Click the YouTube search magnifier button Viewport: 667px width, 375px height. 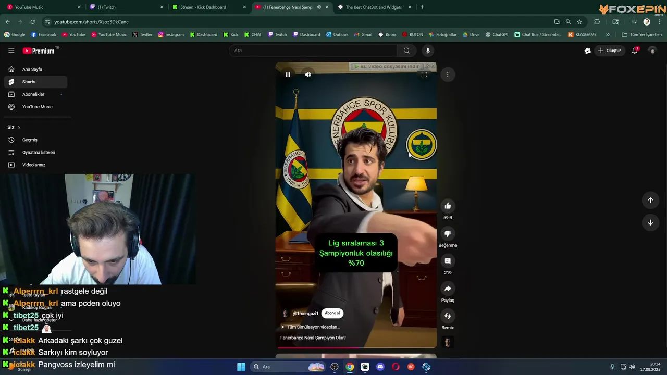coord(406,51)
